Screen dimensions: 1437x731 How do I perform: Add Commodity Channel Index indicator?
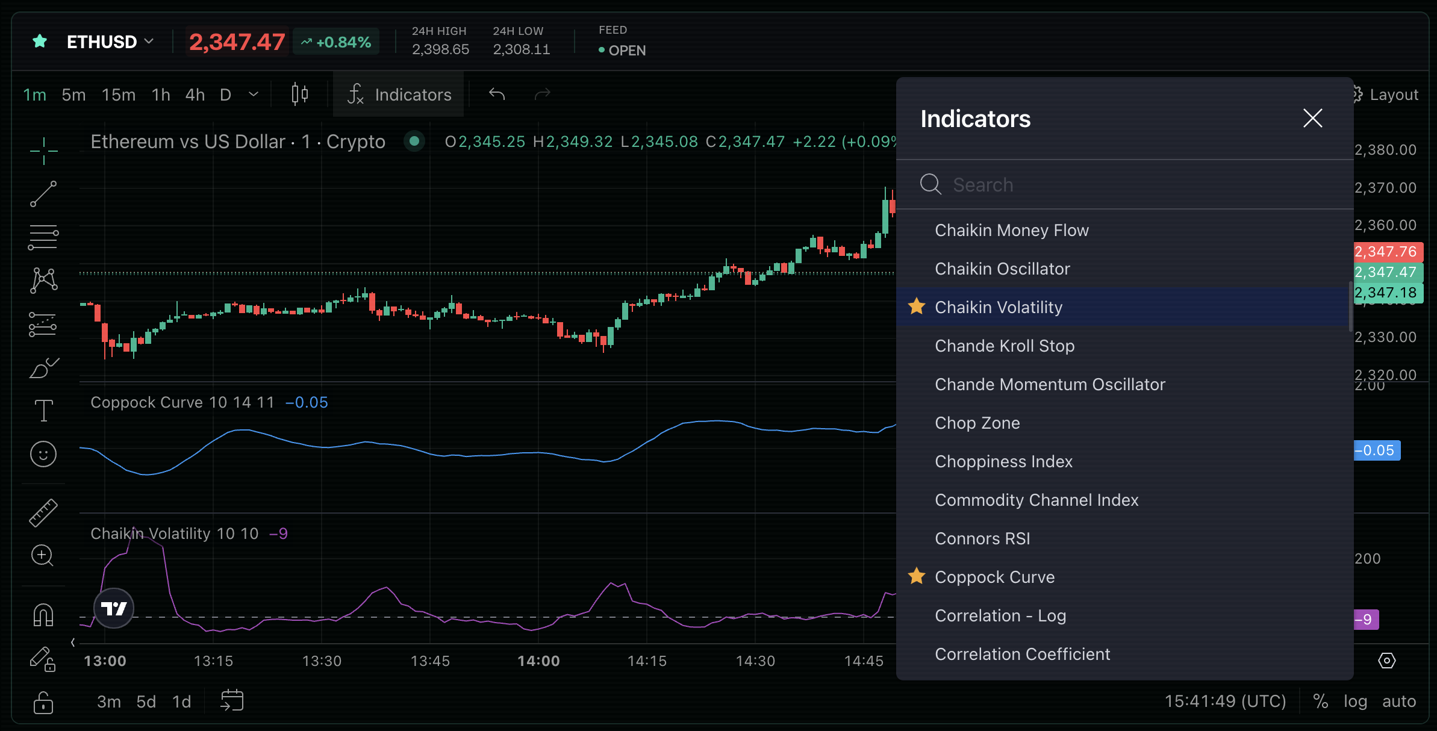[1125, 500]
